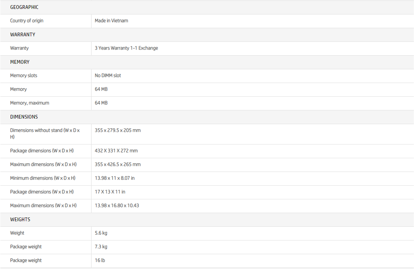
Task: Click the GEOGRAPHIC section header
Action: (x=24, y=7)
